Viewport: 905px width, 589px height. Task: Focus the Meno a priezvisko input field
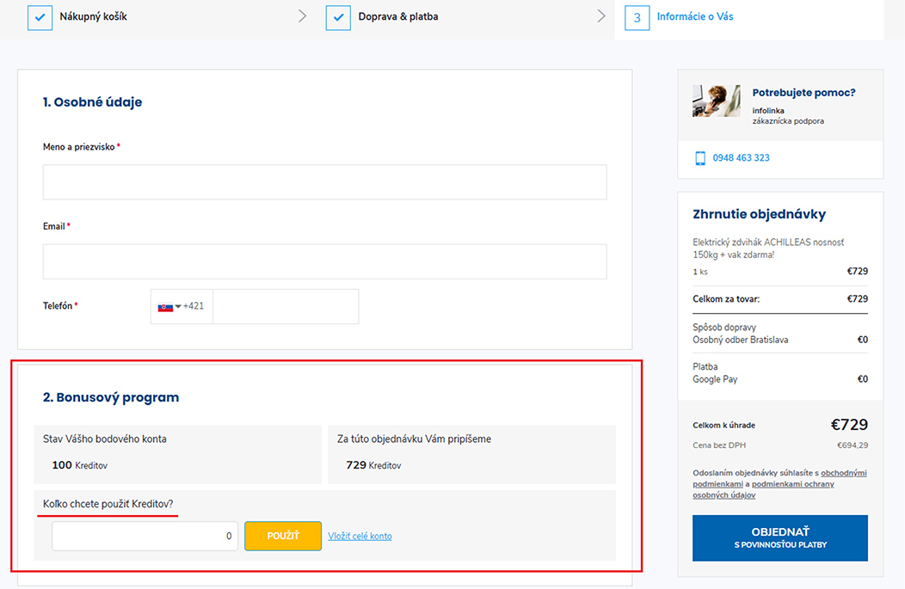click(324, 182)
